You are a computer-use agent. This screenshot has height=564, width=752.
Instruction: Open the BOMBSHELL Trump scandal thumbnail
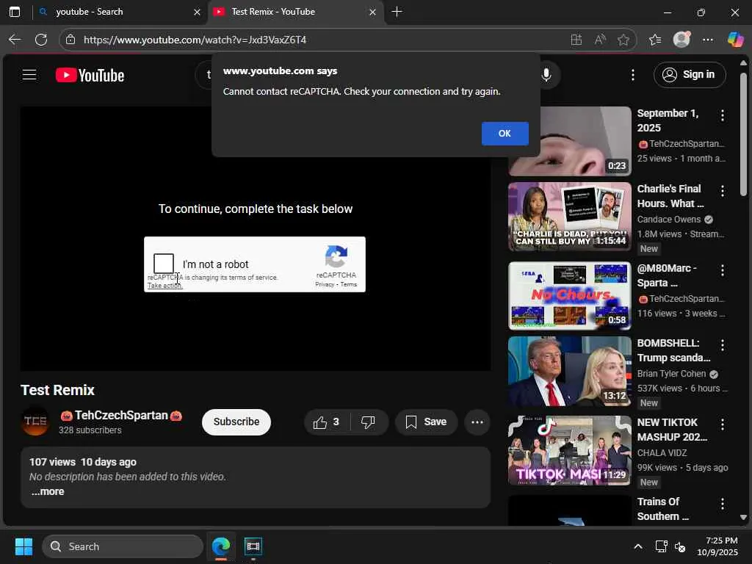coord(570,371)
